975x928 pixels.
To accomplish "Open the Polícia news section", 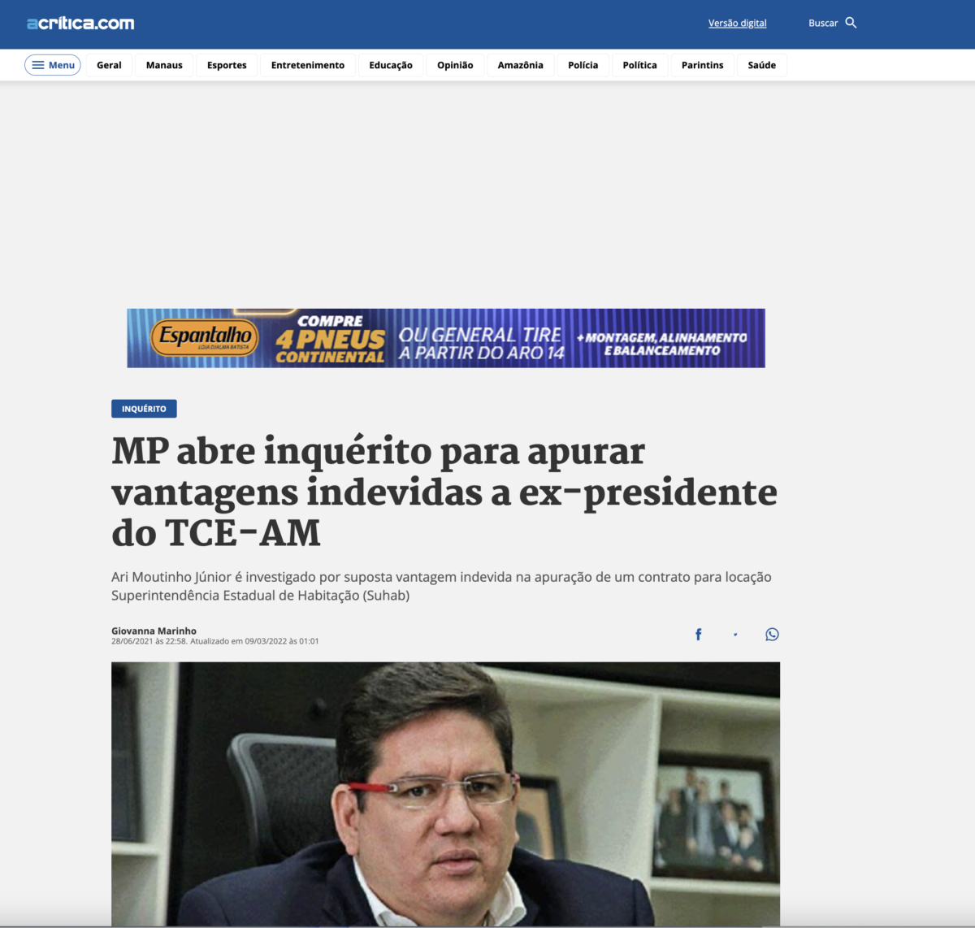I will point(583,65).
